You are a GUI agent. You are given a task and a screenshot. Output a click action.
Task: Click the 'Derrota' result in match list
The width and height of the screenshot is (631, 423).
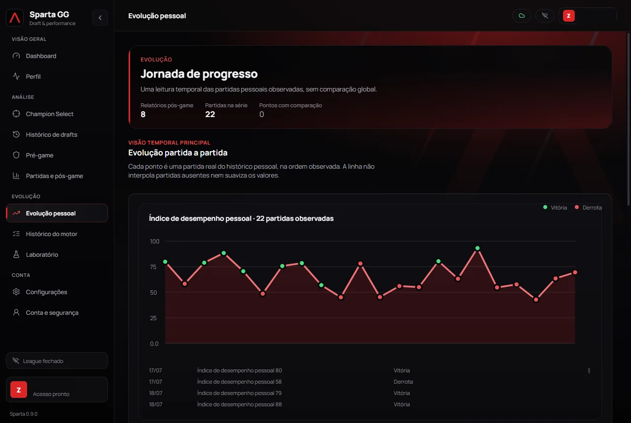point(403,382)
